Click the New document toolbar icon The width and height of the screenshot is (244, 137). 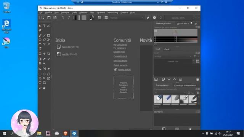point(43,18)
